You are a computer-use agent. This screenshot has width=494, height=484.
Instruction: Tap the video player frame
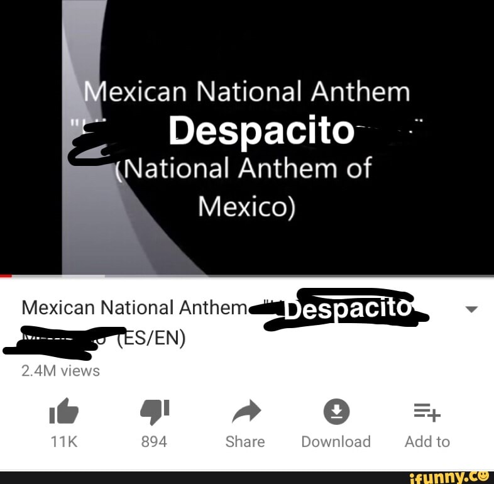coord(247,137)
